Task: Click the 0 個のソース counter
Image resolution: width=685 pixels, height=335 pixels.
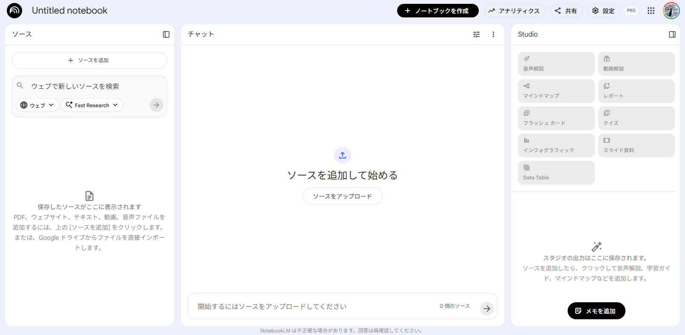Action: (455, 306)
